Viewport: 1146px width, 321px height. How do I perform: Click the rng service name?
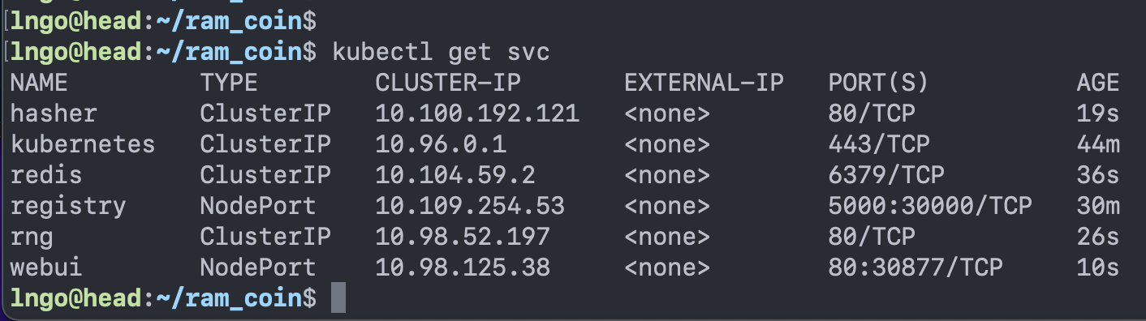(32, 237)
